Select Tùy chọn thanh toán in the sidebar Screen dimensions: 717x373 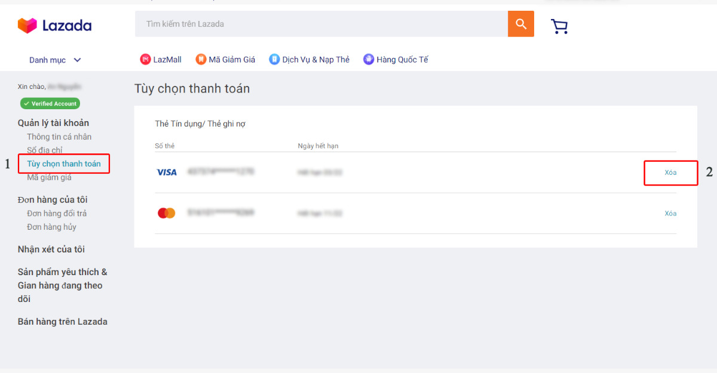point(64,164)
